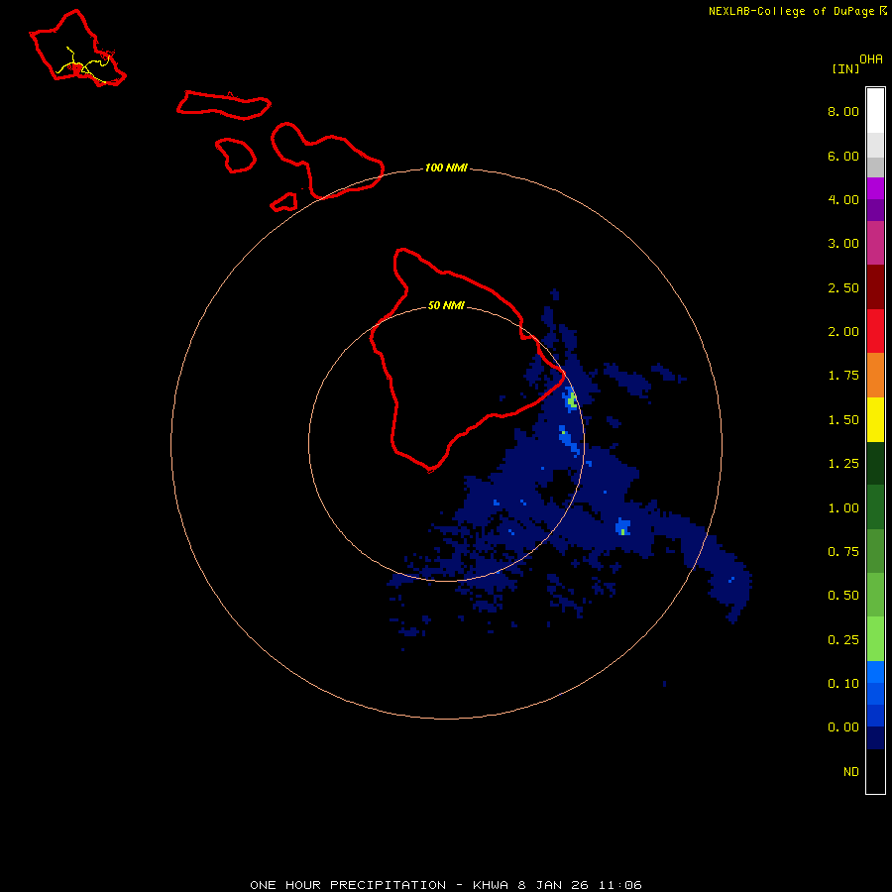This screenshot has height=892, width=892.
Task: Click the 0.50 legend value
Action: (x=843, y=596)
